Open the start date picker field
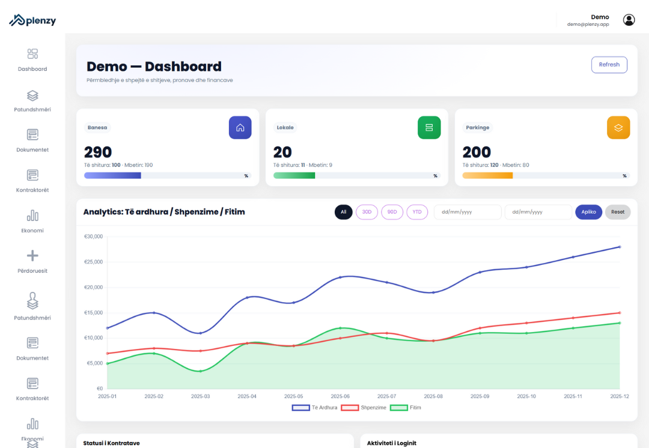 [468, 212]
